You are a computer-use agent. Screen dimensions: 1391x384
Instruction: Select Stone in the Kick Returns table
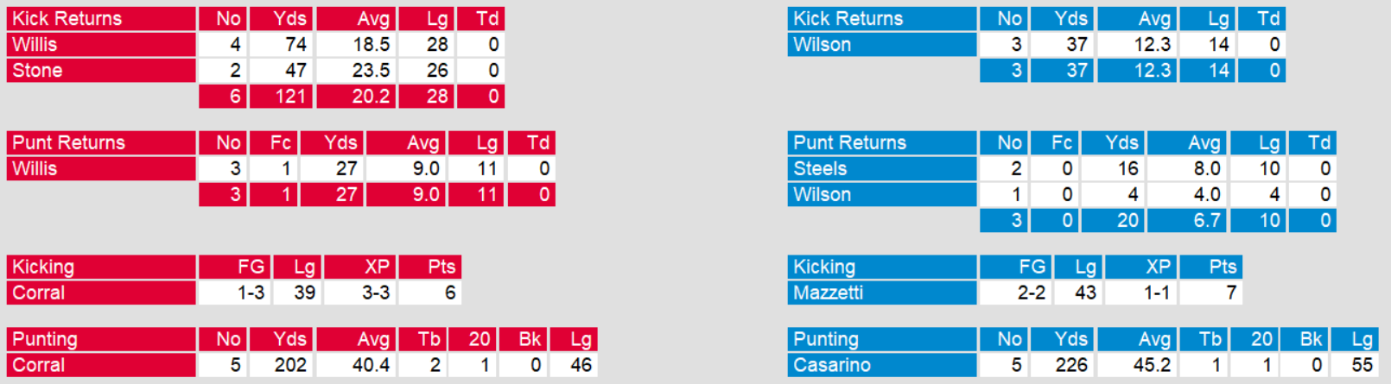point(101,71)
